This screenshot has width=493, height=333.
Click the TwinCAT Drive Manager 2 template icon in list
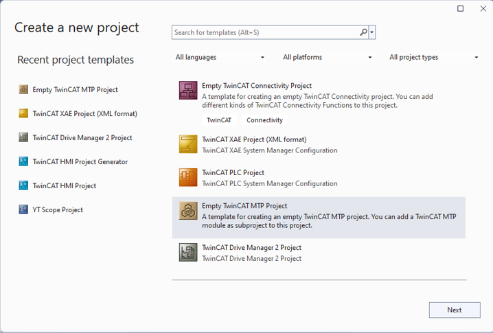tap(188, 252)
